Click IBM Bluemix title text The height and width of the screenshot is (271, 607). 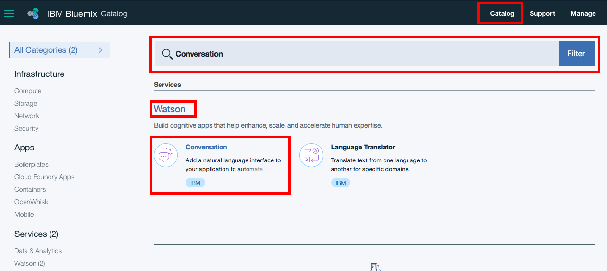point(73,13)
